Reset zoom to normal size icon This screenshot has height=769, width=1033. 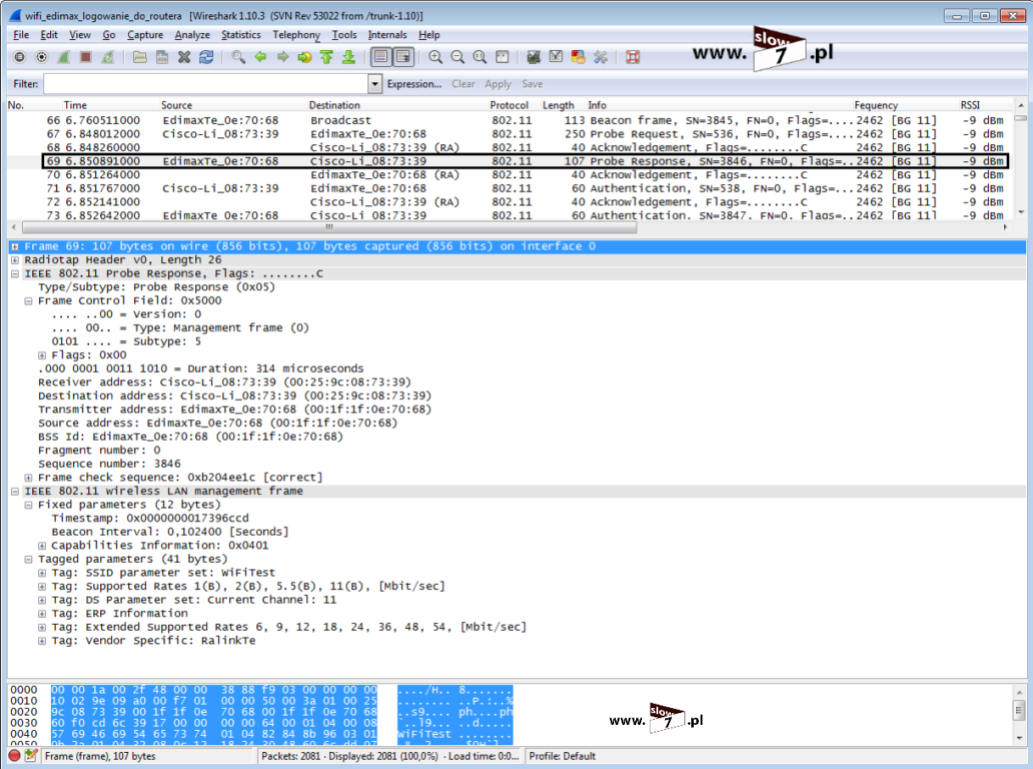click(x=479, y=57)
